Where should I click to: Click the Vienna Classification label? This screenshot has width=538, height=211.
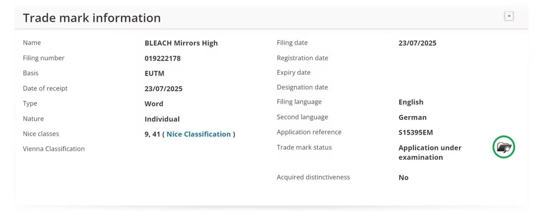54,149
